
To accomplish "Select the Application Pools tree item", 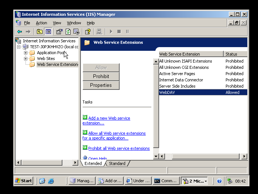I will coord(51,53).
